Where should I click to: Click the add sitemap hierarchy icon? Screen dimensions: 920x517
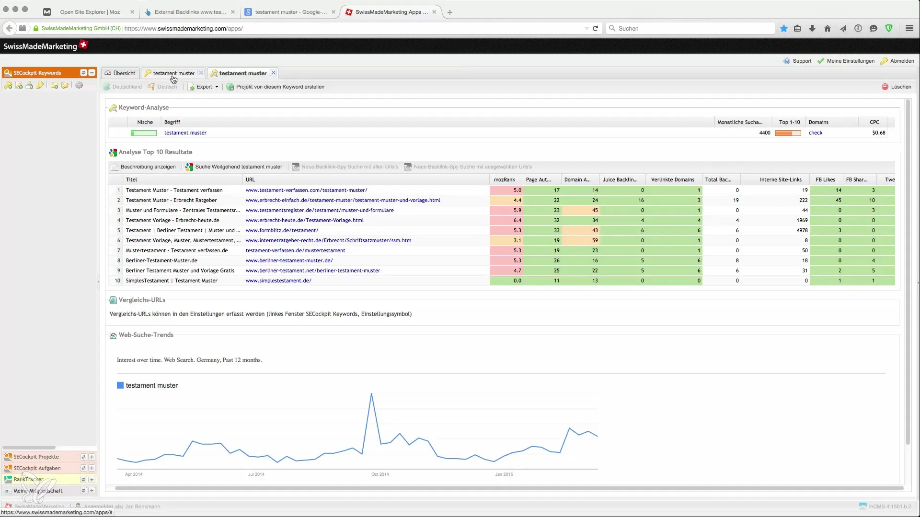click(x=29, y=85)
